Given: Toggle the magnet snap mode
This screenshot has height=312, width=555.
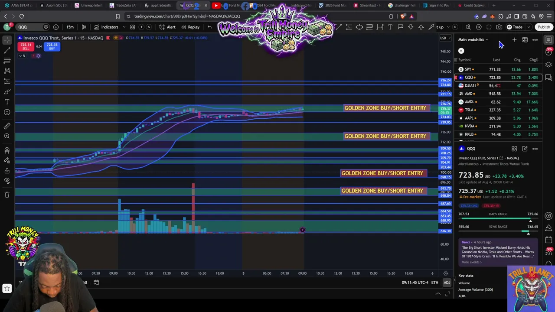Looking at the screenshot, I should pyautogui.click(x=7, y=150).
